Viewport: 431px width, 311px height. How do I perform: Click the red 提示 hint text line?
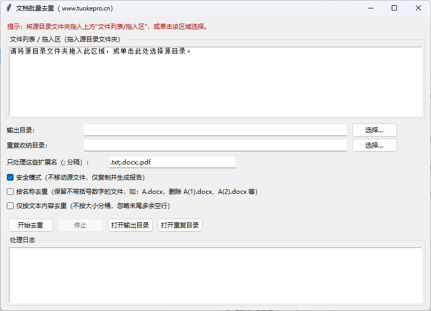[107, 27]
